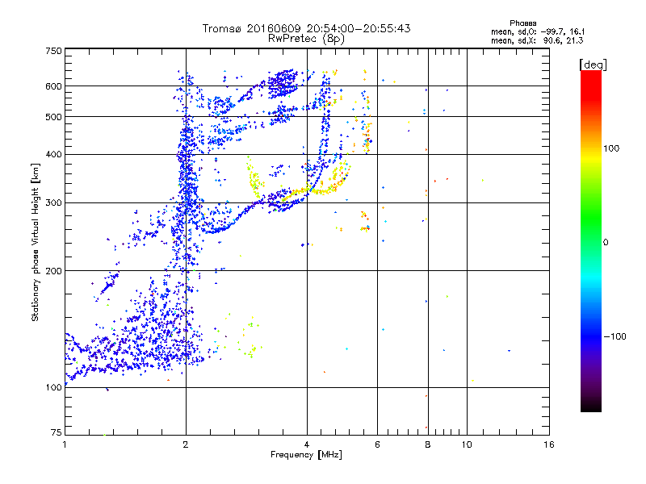Click the '10' frequency axis tick label
Image resolution: width=646 pixels, height=484 pixels.
click(x=467, y=444)
